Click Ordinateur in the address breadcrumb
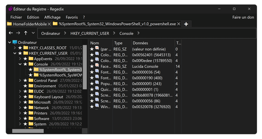 coord(51,33)
